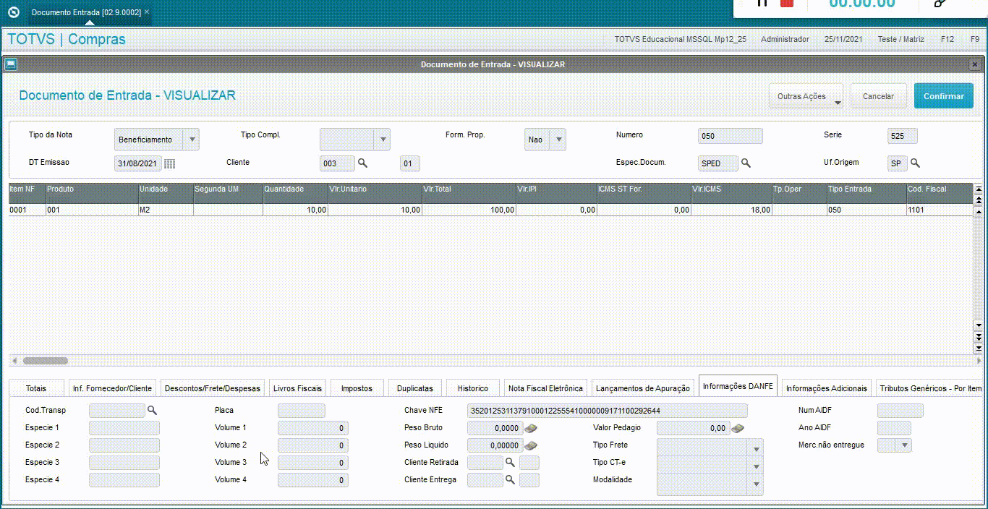Click the F12 shortcut in the header

click(947, 39)
